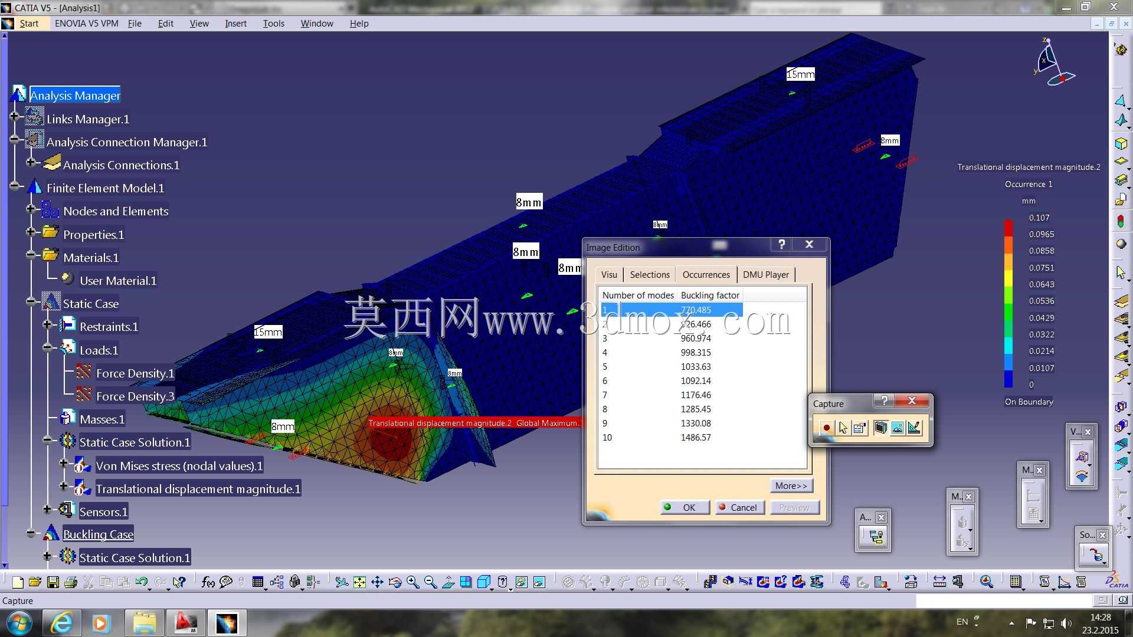Viewport: 1133px width, 637px height.
Task: Click the Fit All In view icon
Action: [x=359, y=583]
